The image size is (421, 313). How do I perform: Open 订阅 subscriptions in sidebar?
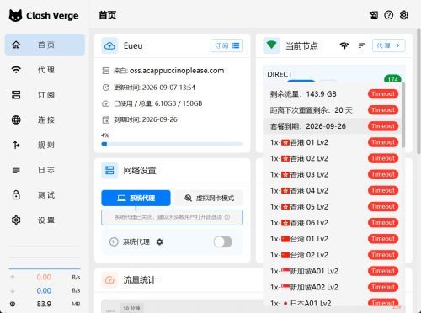tap(45, 95)
